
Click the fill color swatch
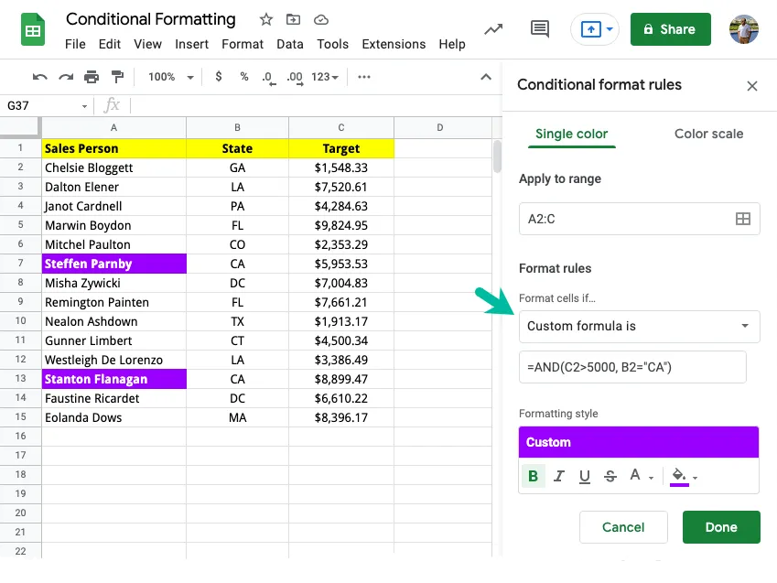point(679,475)
